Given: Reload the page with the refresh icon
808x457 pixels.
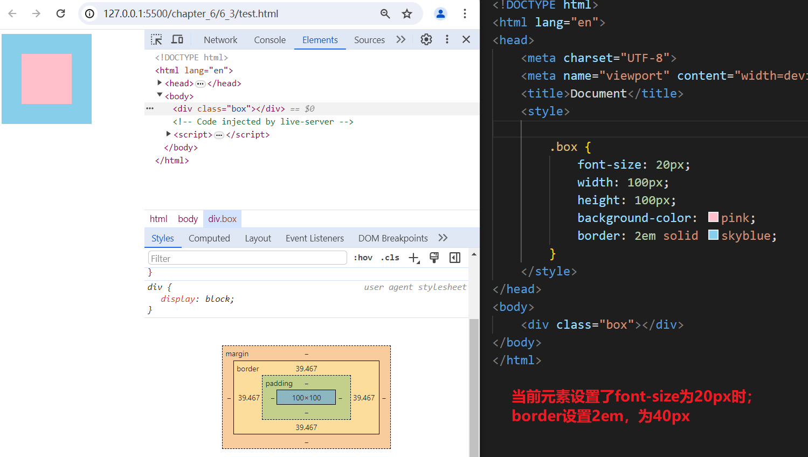Looking at the screenshot, I should [60, 13].
